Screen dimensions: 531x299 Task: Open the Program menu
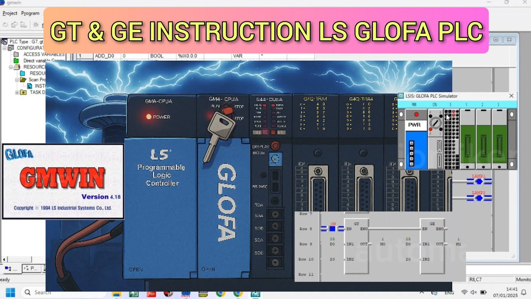click(x=30, y=13)
